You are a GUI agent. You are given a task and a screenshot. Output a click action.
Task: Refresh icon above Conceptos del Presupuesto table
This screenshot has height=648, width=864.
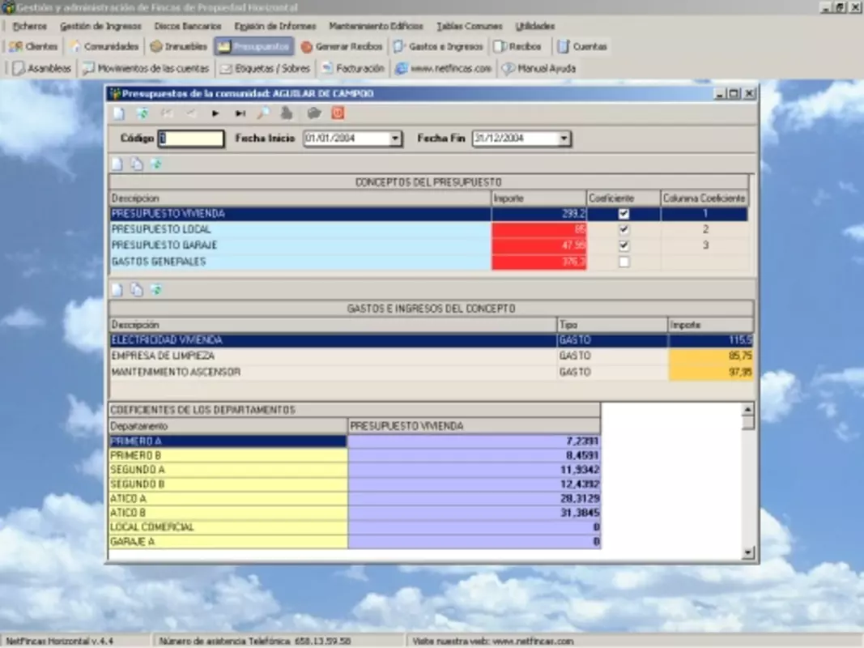pyautogui.click(x=156, y=164)
